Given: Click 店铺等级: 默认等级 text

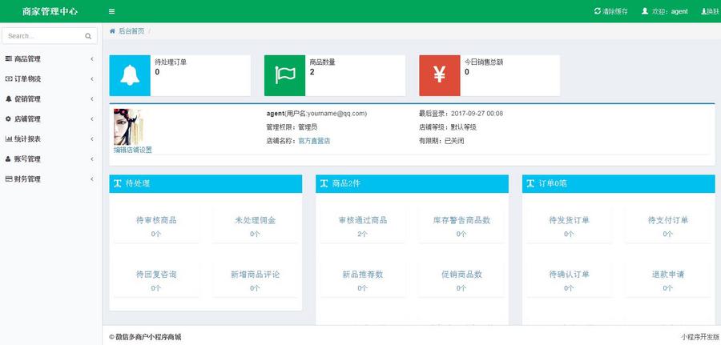Looking at the screenshot, I should [447, 127].
